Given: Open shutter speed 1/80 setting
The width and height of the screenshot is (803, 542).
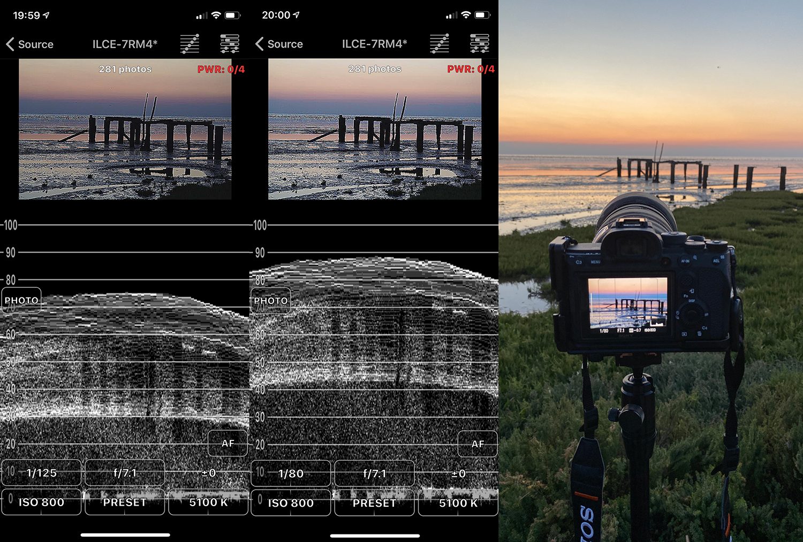Looking at the screenshot, I should (291, 473).
